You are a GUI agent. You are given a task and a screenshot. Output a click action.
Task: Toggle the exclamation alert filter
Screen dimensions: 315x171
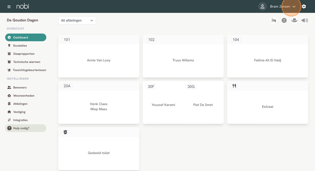(x=284, y=20)
